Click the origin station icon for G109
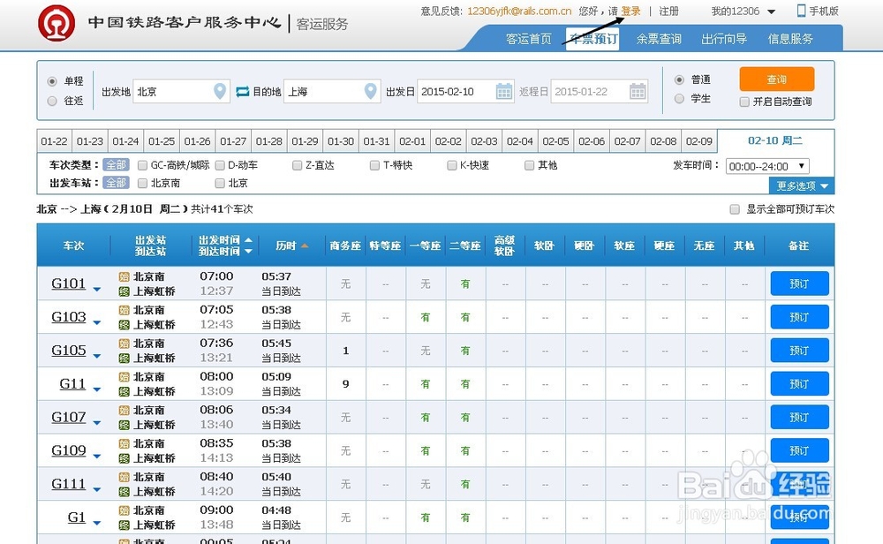 pos(124,443)
